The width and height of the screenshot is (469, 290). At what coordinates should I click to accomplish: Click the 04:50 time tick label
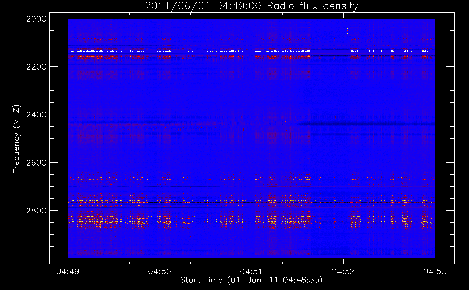pos(160,272)
